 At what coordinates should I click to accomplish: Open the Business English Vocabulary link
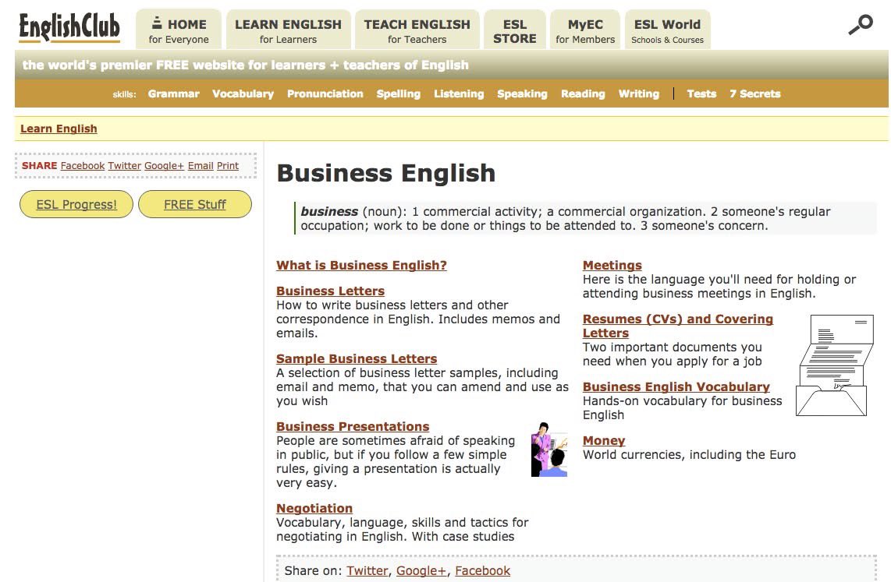click(x=676, y=386)
